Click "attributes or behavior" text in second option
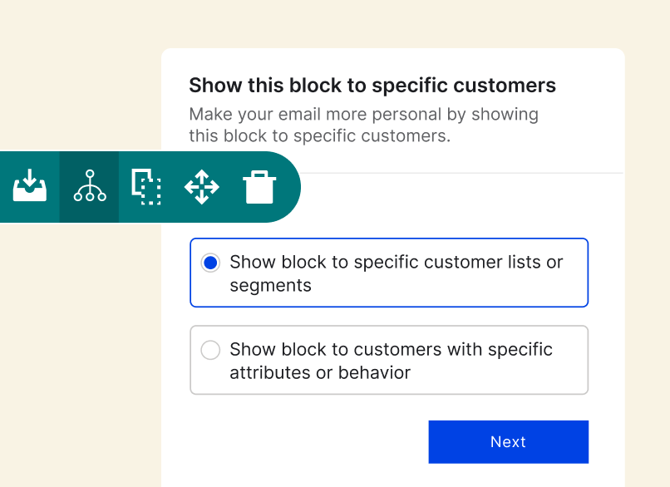670x487 pixels. tap(320, 373)
